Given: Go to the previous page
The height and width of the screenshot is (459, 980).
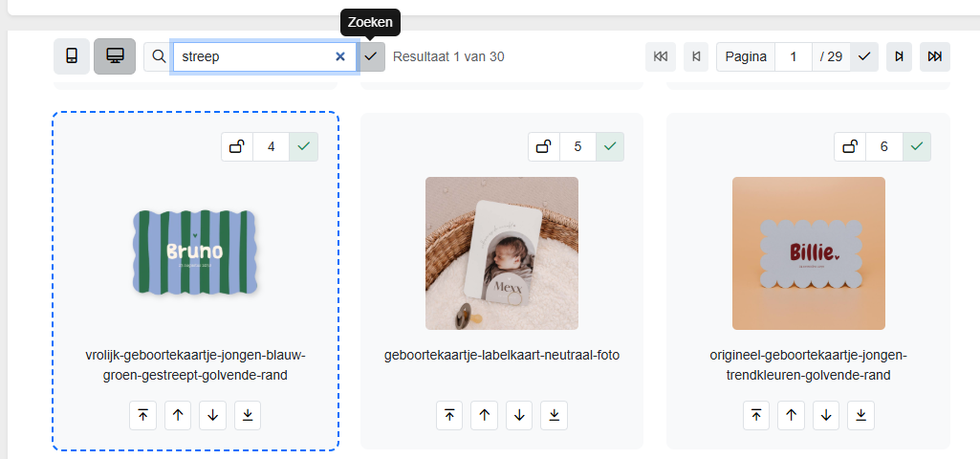Looking at the screenshot, I should (x=696, y=56).
